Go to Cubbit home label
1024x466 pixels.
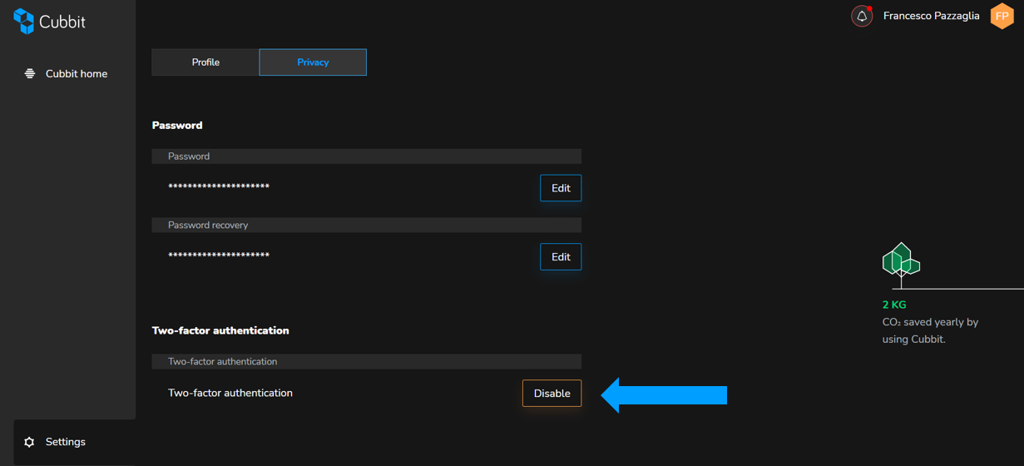tap(77, 73)
